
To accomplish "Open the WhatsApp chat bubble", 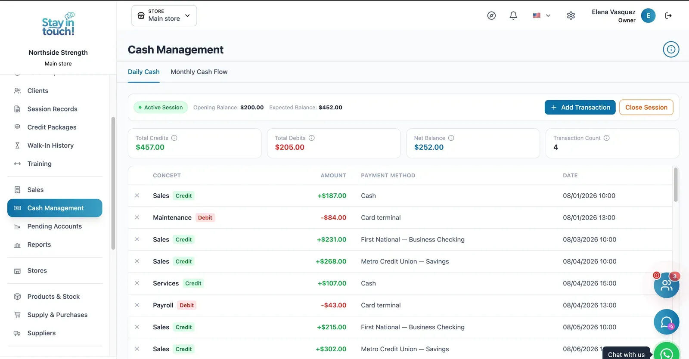I will point(667,352).
